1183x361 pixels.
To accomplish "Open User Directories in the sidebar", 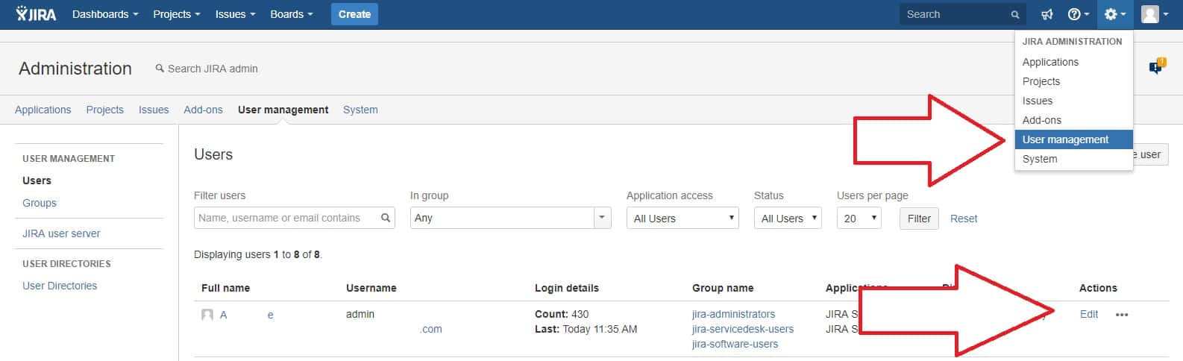I will coord(60,286).
